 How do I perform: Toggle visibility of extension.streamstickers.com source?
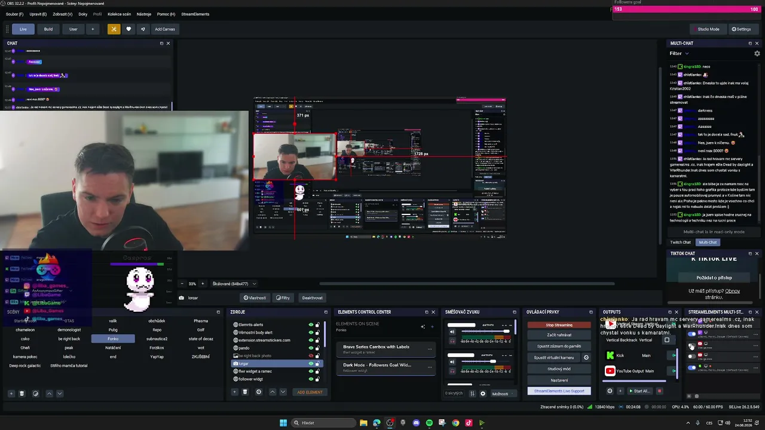(311, 340)
